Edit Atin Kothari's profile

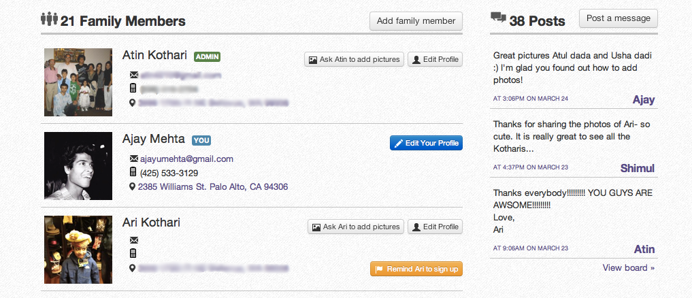pyautogui.click(x=435, y=59)
